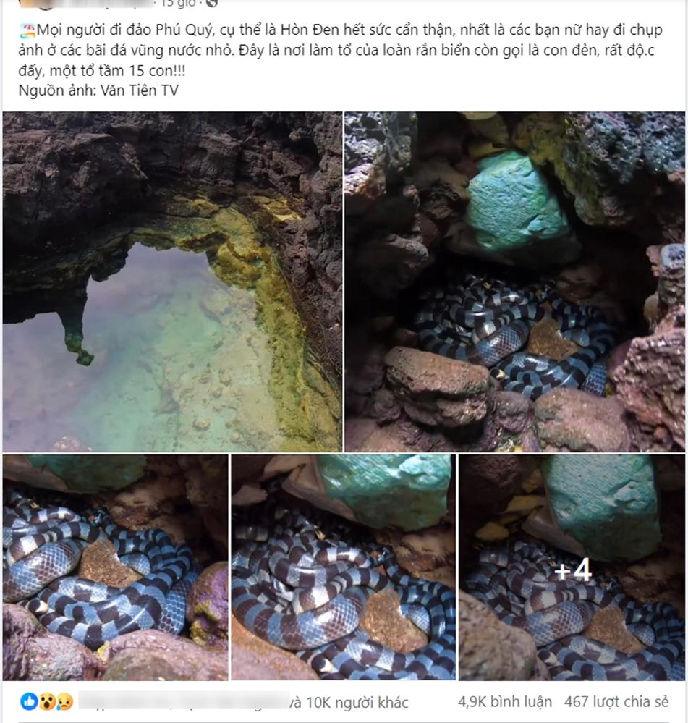Open the rock pool photo

click(x=172, y=282)
